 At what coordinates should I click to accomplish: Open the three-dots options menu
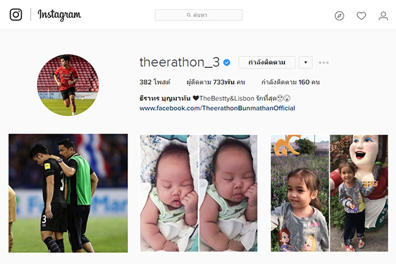click(x=323, y=63)
